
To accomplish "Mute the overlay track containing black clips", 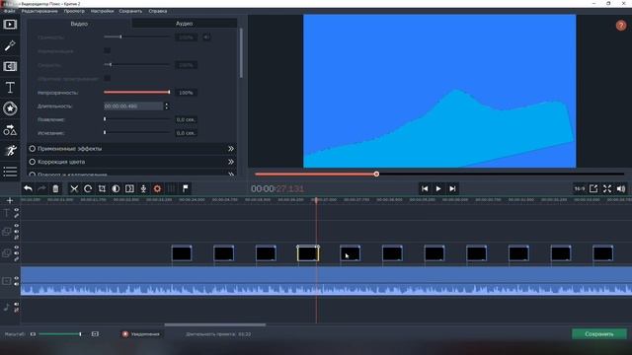I will pos(17,253).
